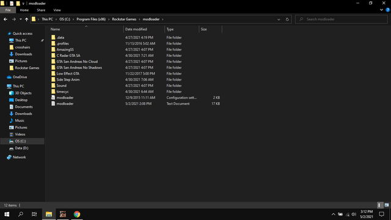This screenshot has height=220, width=391.
Task: Select modloader text document file icon
Action: 53,103
